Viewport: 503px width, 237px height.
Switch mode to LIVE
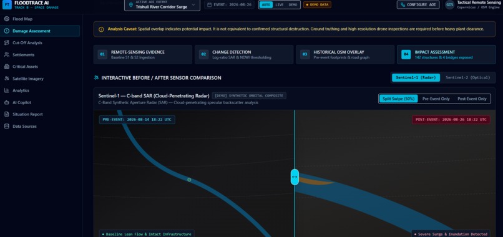[x=279, y=5]
